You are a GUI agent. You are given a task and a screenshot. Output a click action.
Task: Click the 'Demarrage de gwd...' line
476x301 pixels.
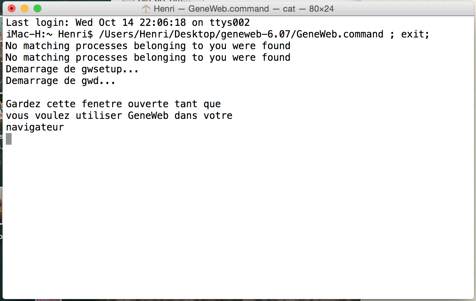pos(60,81)
